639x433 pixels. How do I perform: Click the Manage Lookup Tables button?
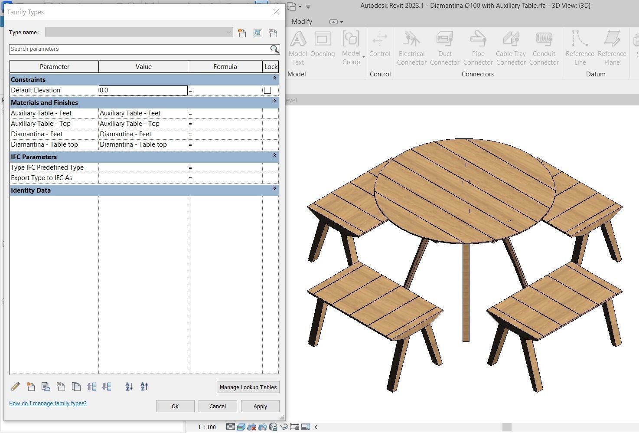click(x=248, y=387)
